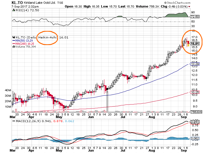Click the MA(200) 10.25 legend entry
203x153 pixels.
[25, 44]
